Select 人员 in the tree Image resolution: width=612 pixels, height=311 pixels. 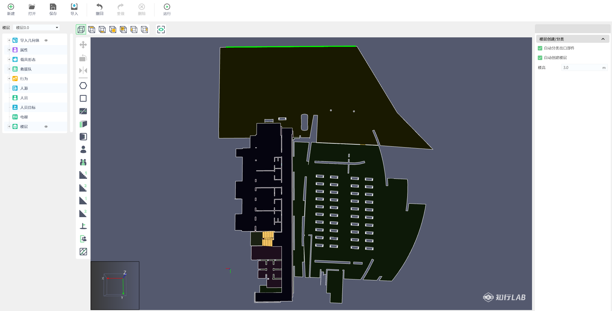pos(24,98)
